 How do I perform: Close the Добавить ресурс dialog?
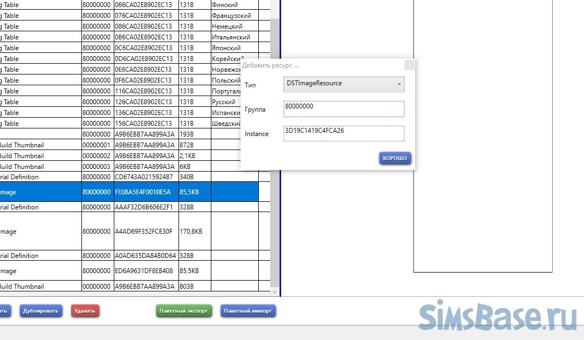click(x=409, y=65)
